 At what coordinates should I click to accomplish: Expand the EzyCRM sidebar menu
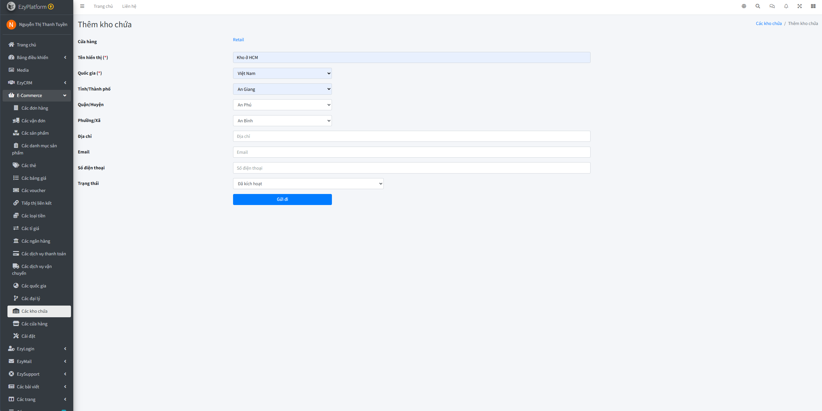point(37,83)
